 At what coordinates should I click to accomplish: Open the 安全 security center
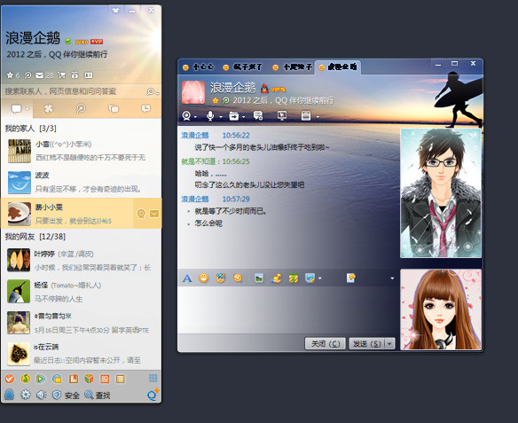coord(67,395)
